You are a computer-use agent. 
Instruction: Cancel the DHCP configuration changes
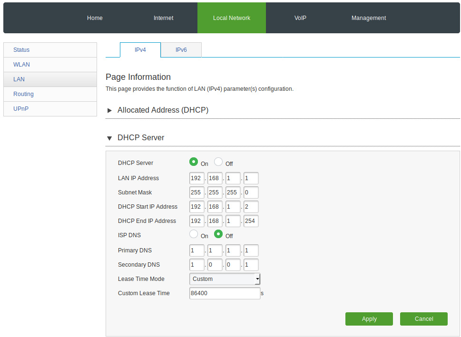(x=423, y=318)
